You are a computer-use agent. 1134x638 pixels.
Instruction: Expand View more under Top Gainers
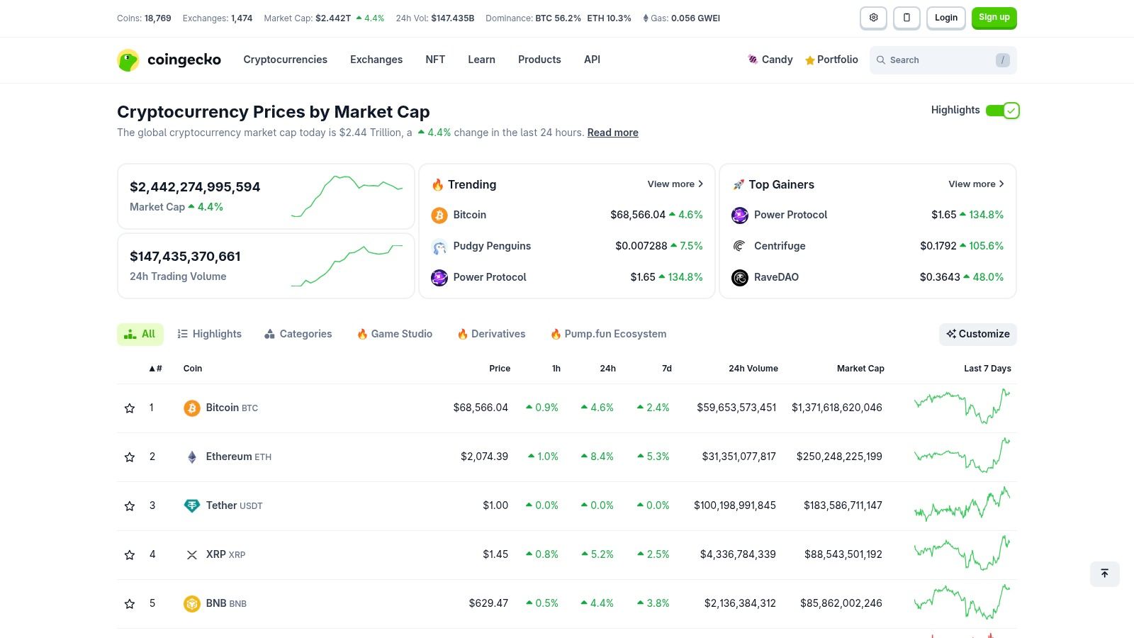976,184
